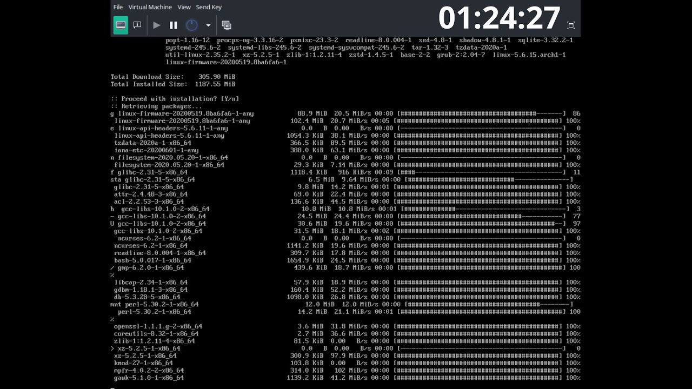Viewport: 692px width, 389px height.
Task: Click 'linux-api-headers-5.6.11-1-any' row at 100%
Action: point(347,136)
